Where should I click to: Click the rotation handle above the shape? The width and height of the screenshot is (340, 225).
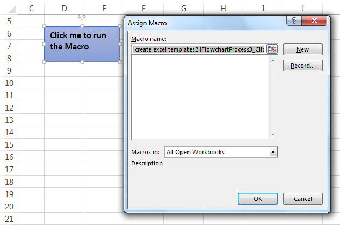(82, 17)
